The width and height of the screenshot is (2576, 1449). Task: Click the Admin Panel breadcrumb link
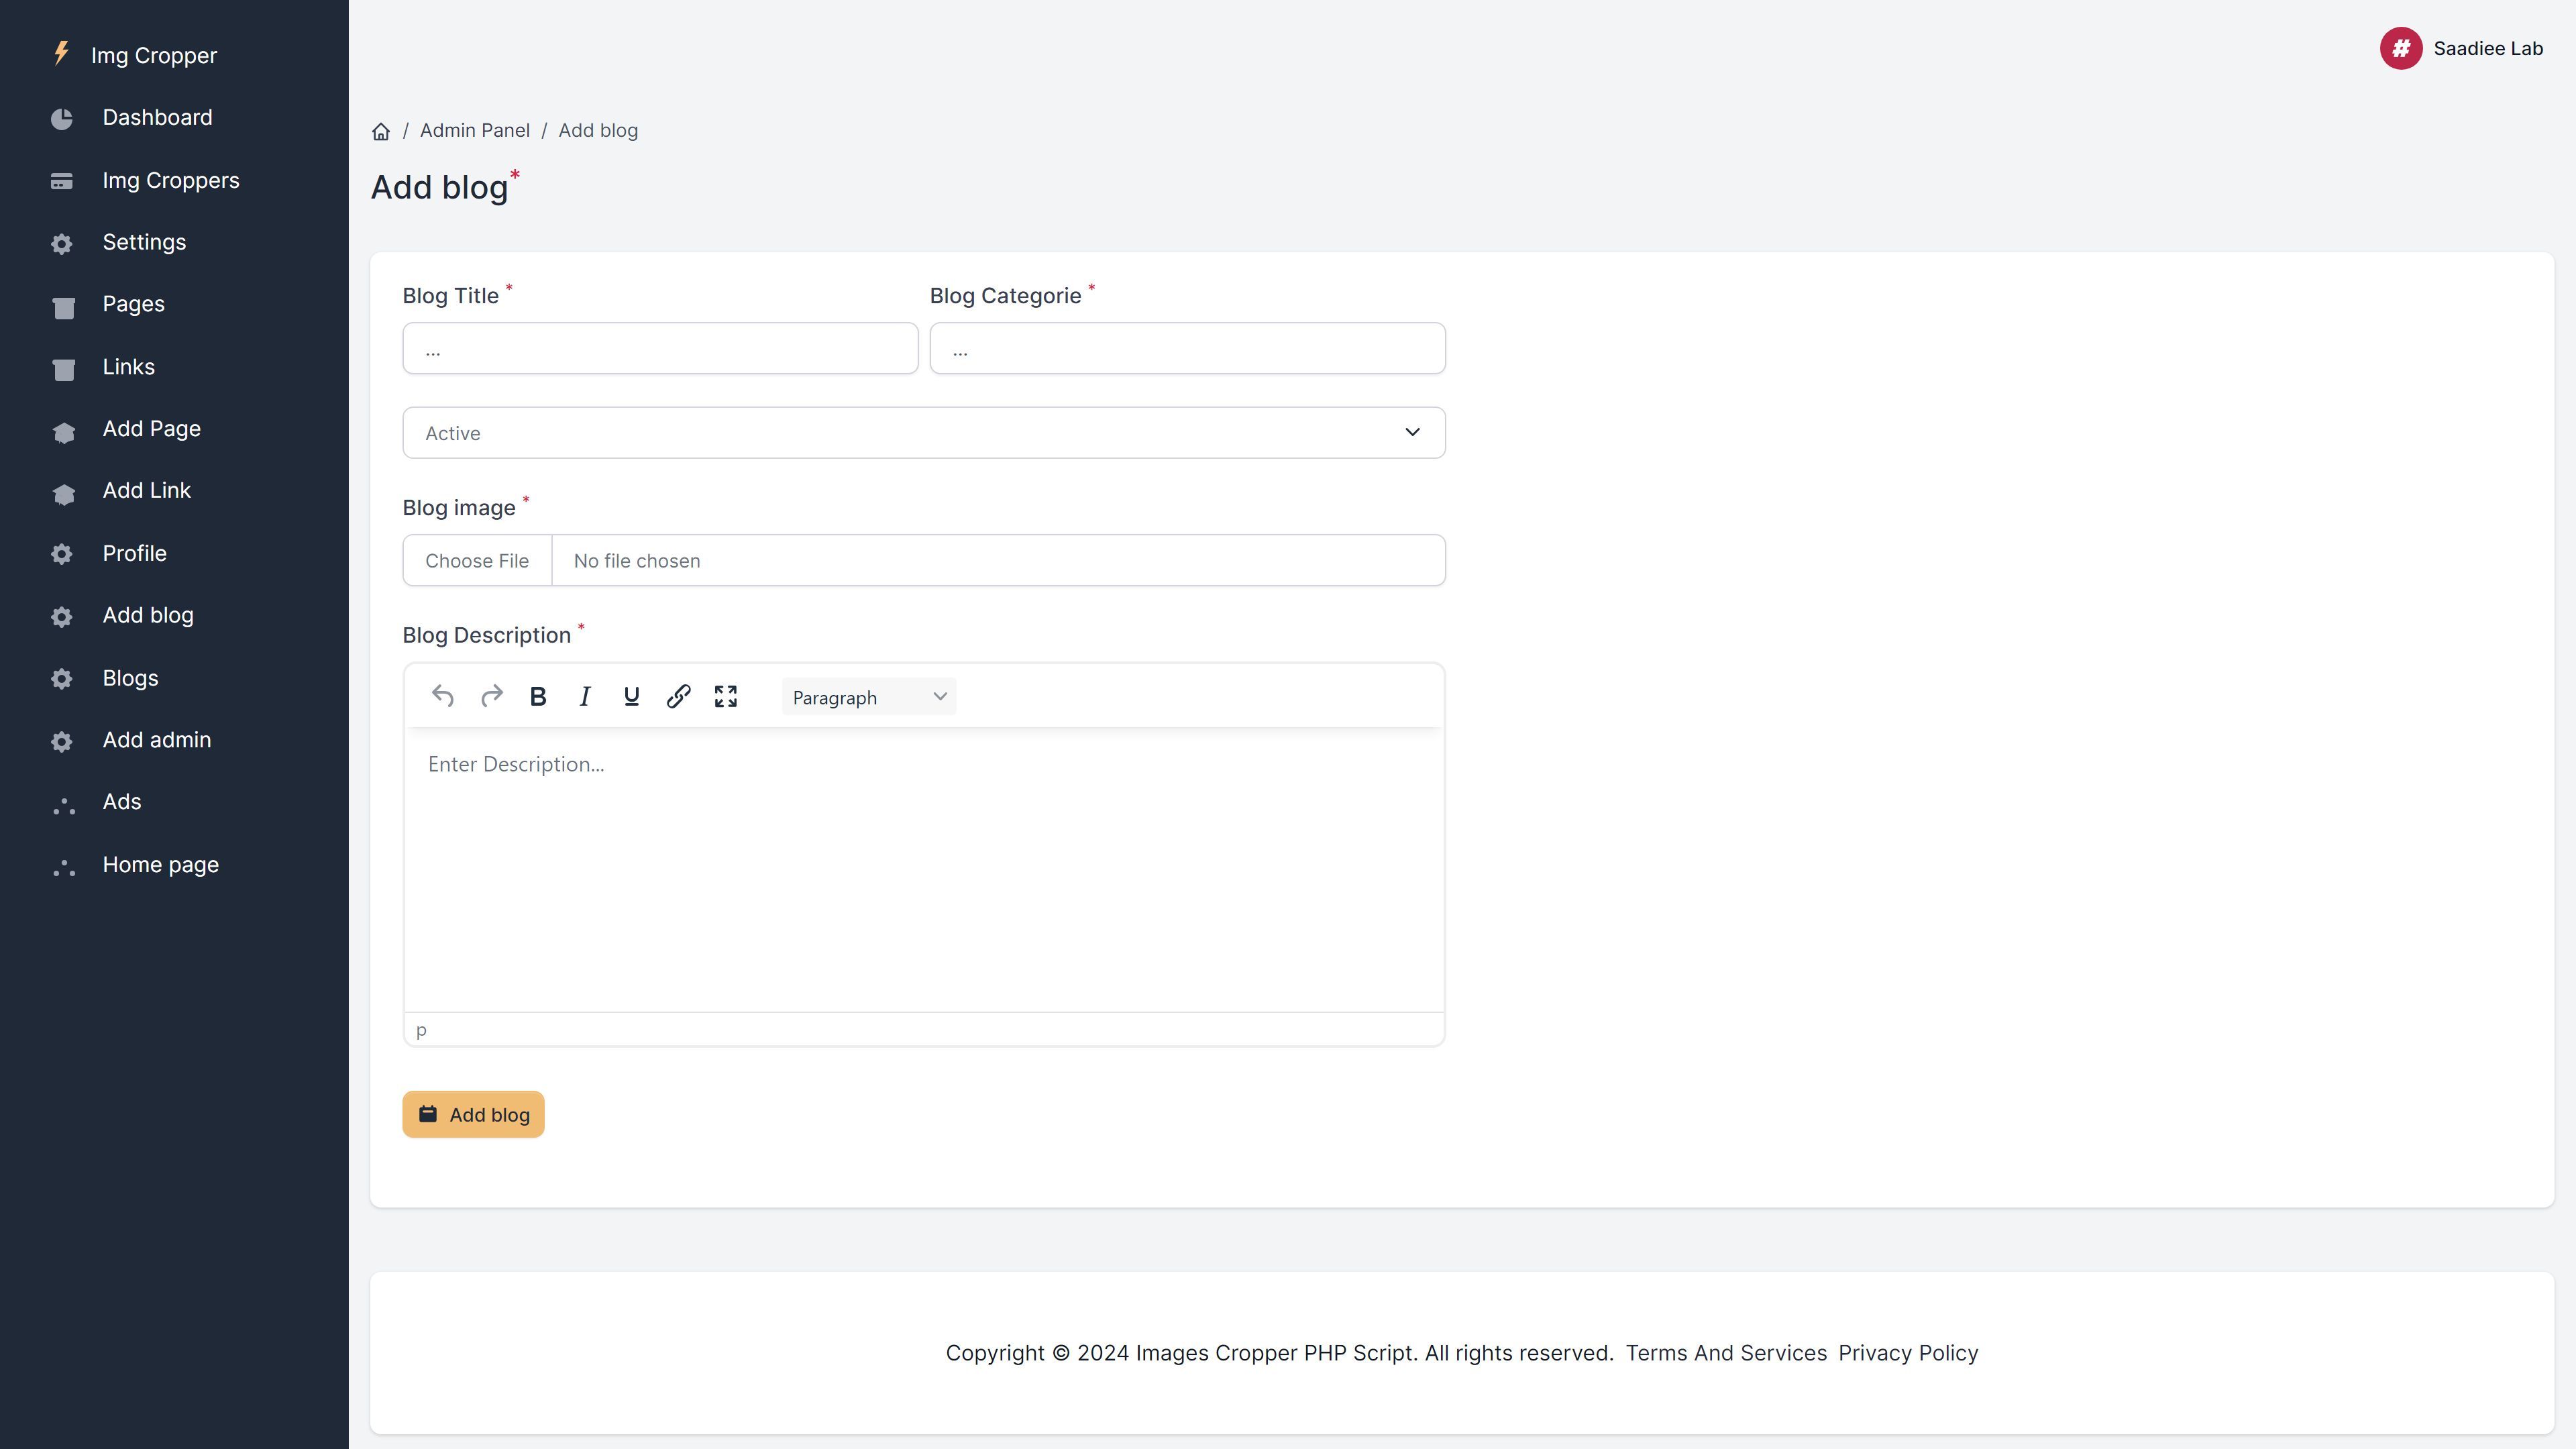(x=474, y=131)
